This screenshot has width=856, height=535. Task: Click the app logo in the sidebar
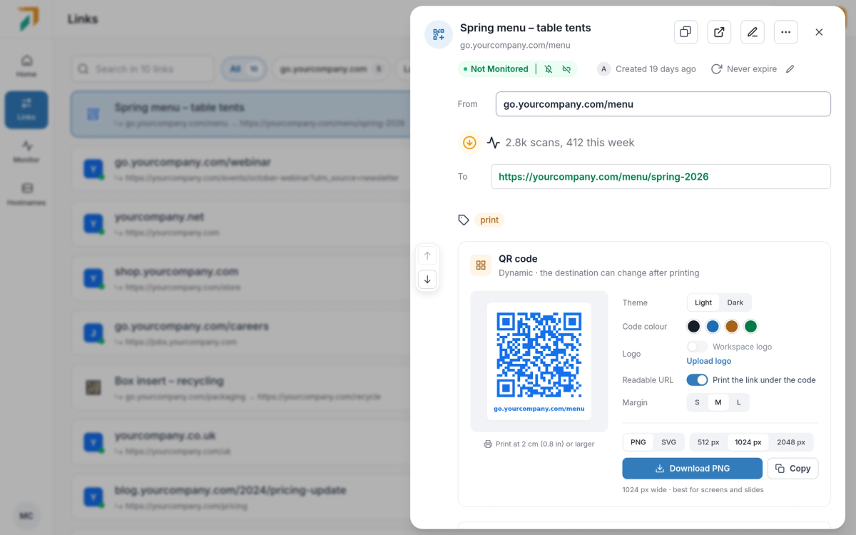click(29, 19)
